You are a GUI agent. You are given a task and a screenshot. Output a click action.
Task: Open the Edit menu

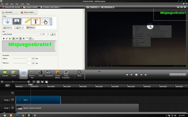coord(7,4)
